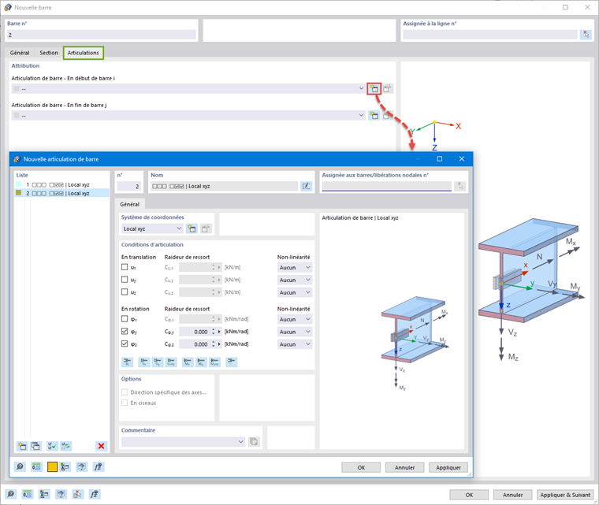Switch to the Section tab
The height and width of the screenshot is (505, 599).
click(49, 53)
